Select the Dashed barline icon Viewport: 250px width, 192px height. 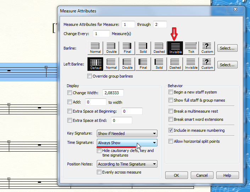tap(159, 48)
